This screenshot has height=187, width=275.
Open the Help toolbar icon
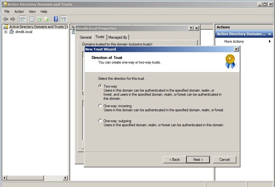pos(56,19)
